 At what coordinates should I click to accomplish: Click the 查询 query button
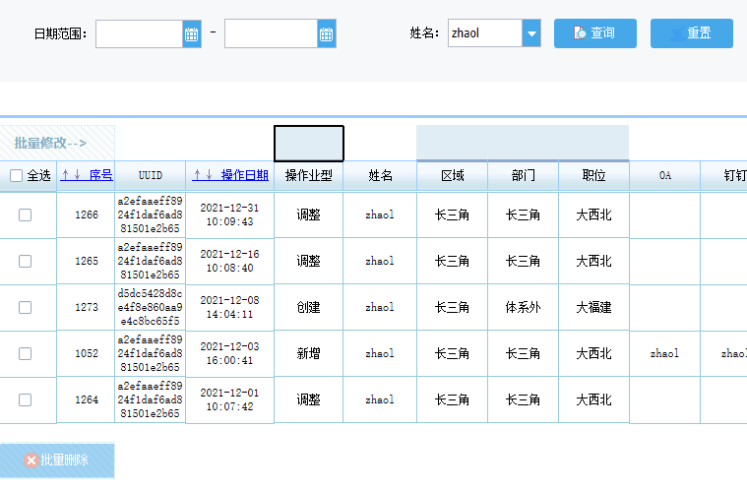click(595, 33)
